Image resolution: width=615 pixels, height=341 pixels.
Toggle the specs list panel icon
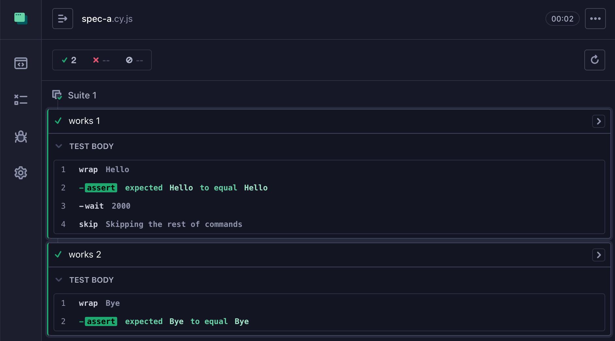click(x=63, y=19)
